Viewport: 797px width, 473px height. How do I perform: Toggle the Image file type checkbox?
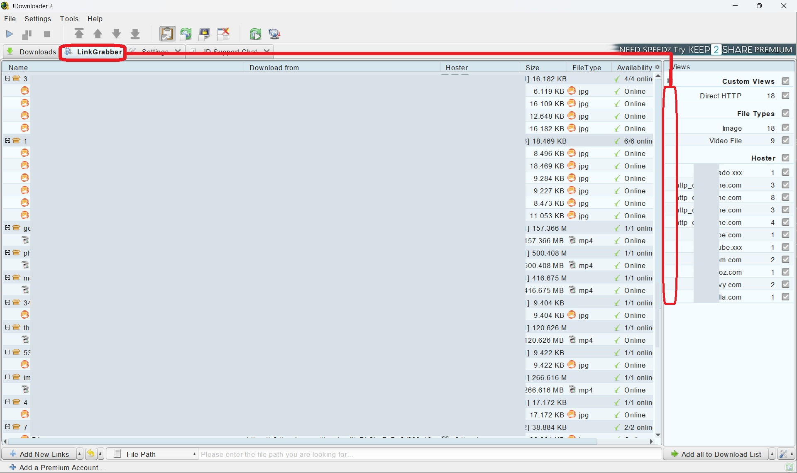tap(785, 128)
